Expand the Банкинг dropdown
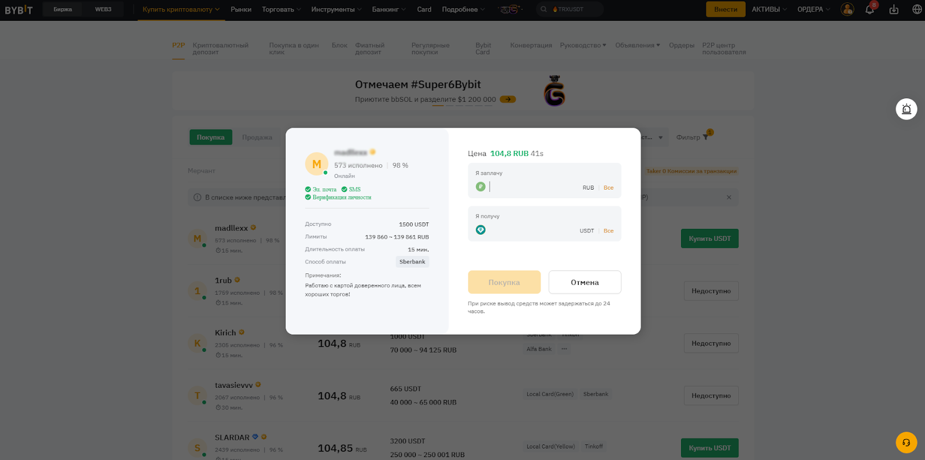The image size is (925, 460). (x=388, y=9)
